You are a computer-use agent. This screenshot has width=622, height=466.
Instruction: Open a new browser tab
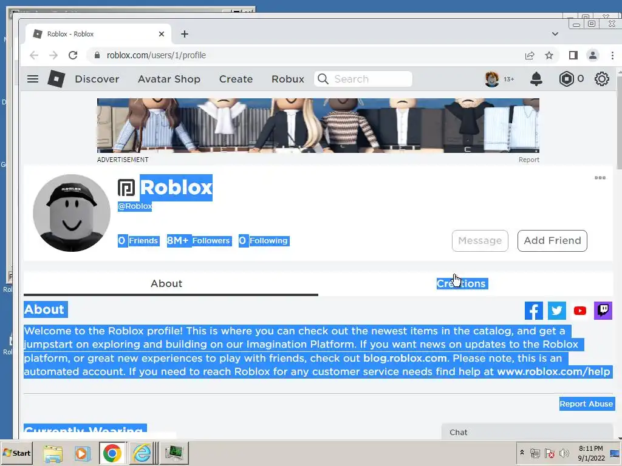tap(185, 34)
